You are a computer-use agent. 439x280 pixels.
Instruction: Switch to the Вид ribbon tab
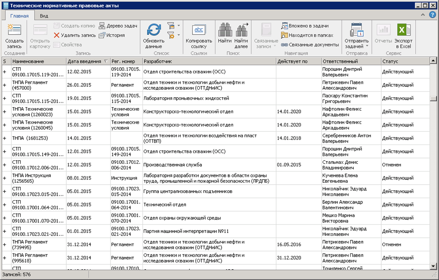click(x=44, y=16)
